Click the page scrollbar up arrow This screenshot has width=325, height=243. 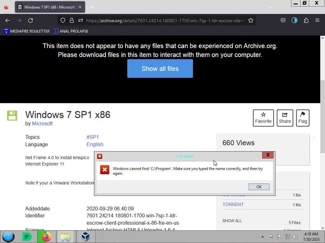tap(322, 38)
